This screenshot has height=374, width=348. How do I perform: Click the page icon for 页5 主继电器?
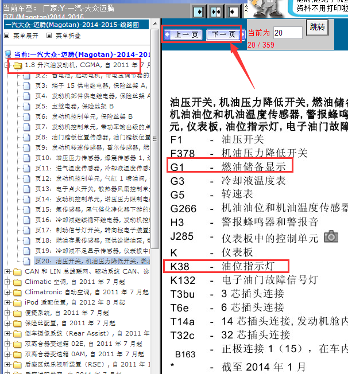27,106
